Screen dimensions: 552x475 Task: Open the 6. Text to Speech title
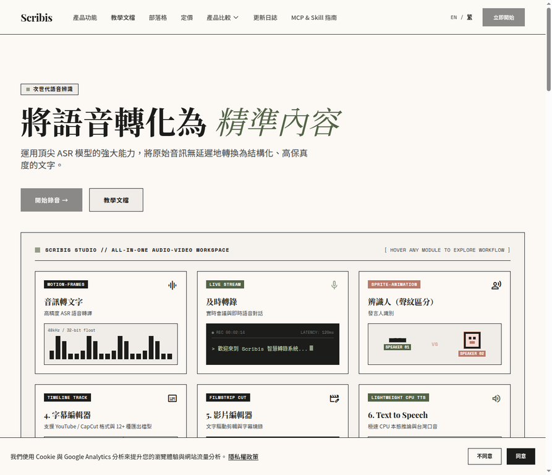tap(398, 415)
